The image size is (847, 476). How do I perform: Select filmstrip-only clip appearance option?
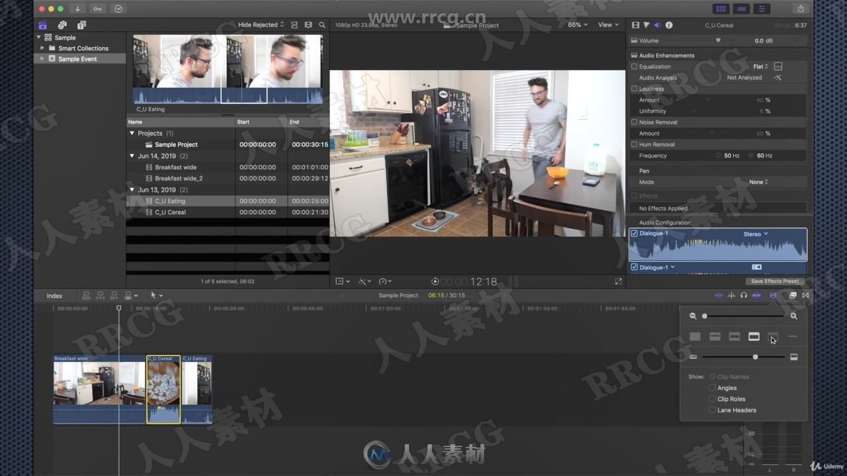pyautogui.click(x=773, y=337)
